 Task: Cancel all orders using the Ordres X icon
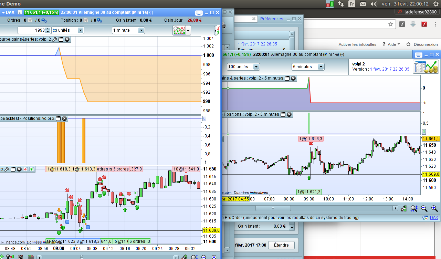[30, 20]
